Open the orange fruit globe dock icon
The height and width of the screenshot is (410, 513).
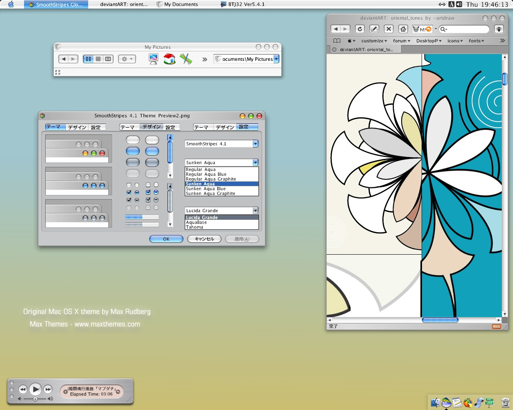468,403
